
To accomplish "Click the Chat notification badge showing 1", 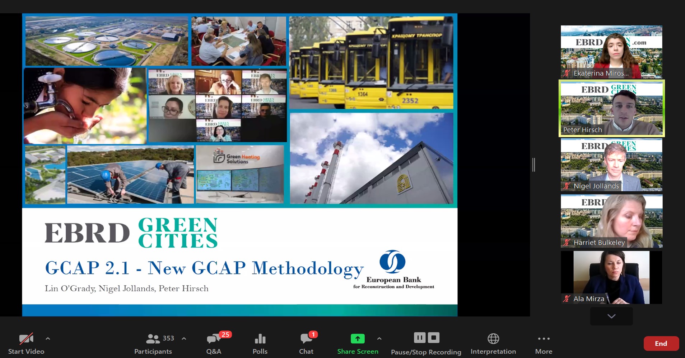I will point(313,334).
